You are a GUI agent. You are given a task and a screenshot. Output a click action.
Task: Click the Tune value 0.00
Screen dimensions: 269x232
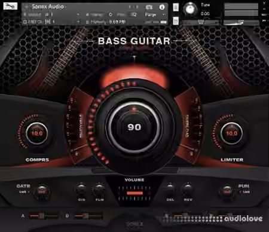205,14
